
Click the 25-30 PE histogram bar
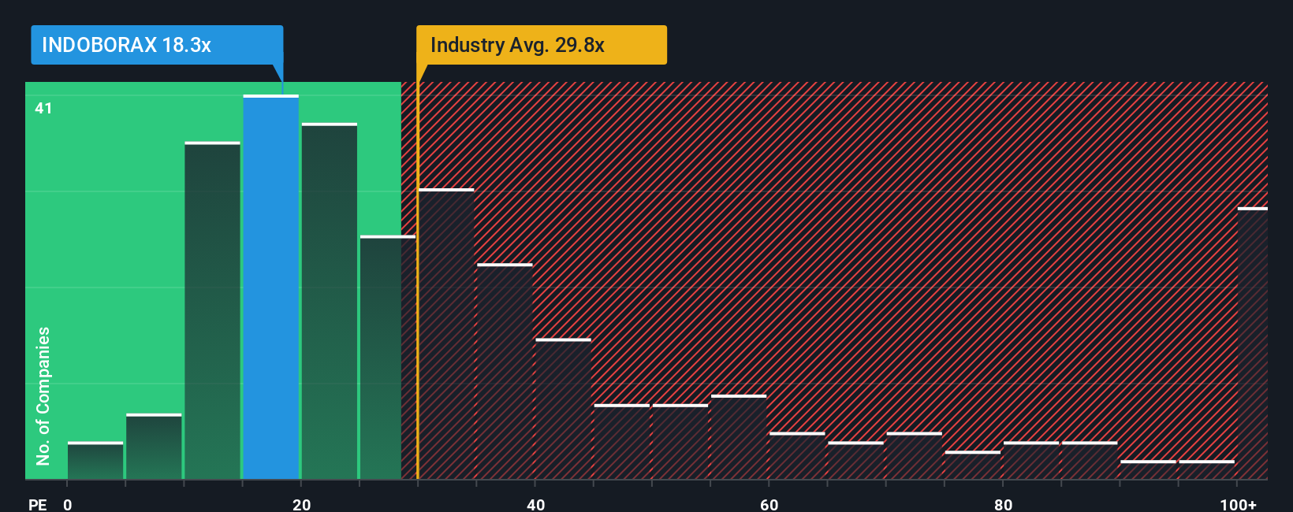[388, 357]
